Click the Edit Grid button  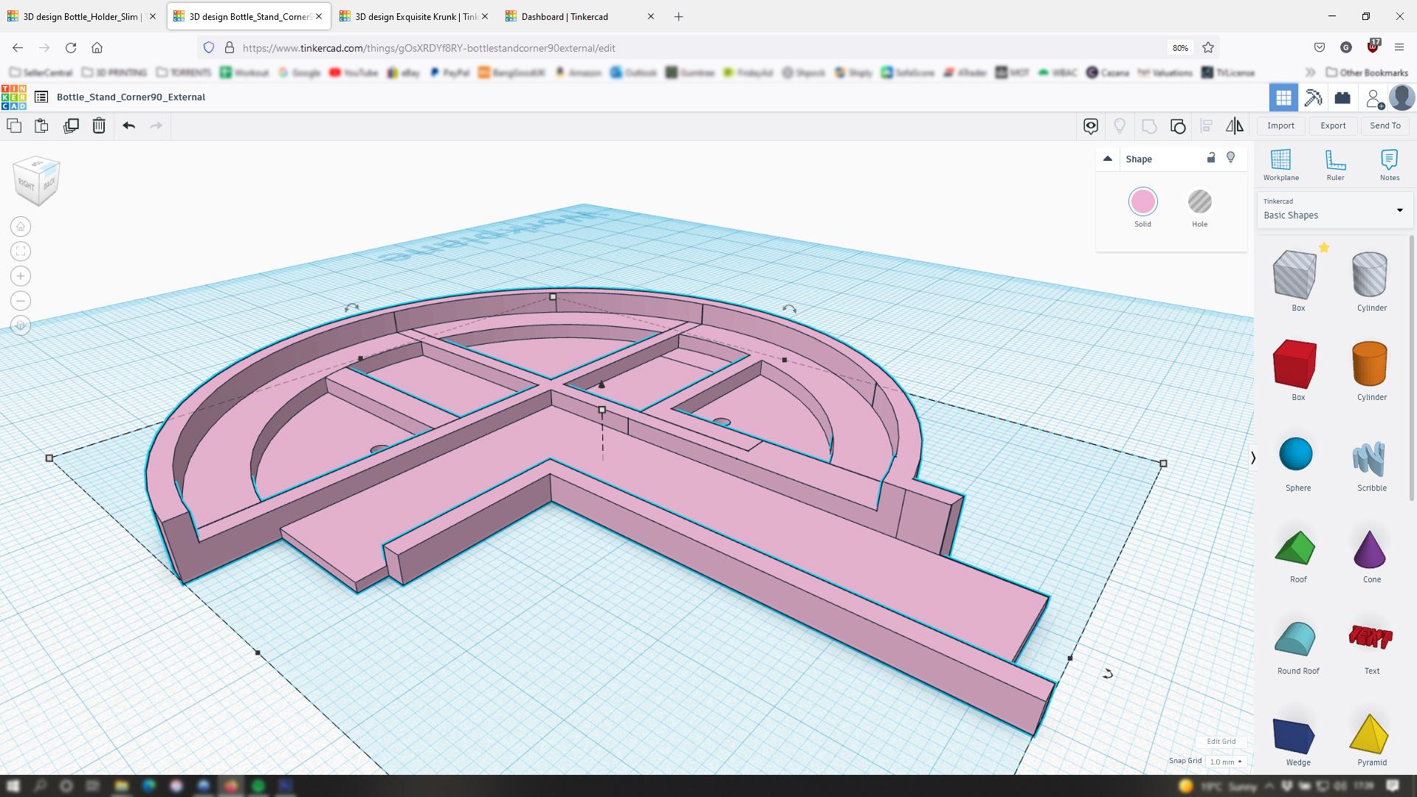click(1221, 742)
